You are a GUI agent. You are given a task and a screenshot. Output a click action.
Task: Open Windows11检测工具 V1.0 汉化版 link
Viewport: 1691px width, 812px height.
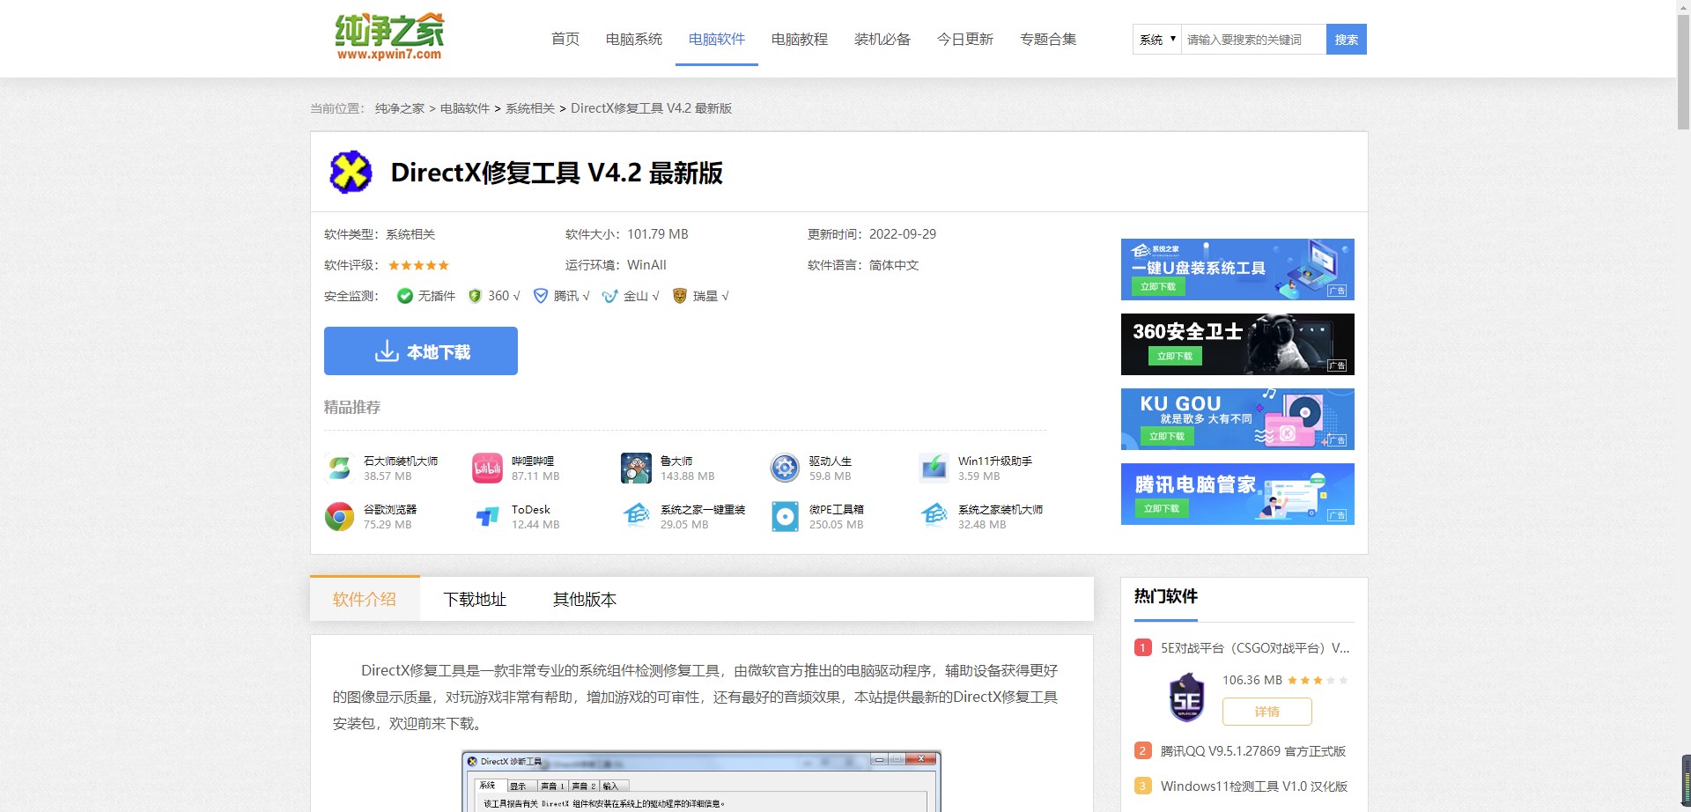pos(1254,786)
